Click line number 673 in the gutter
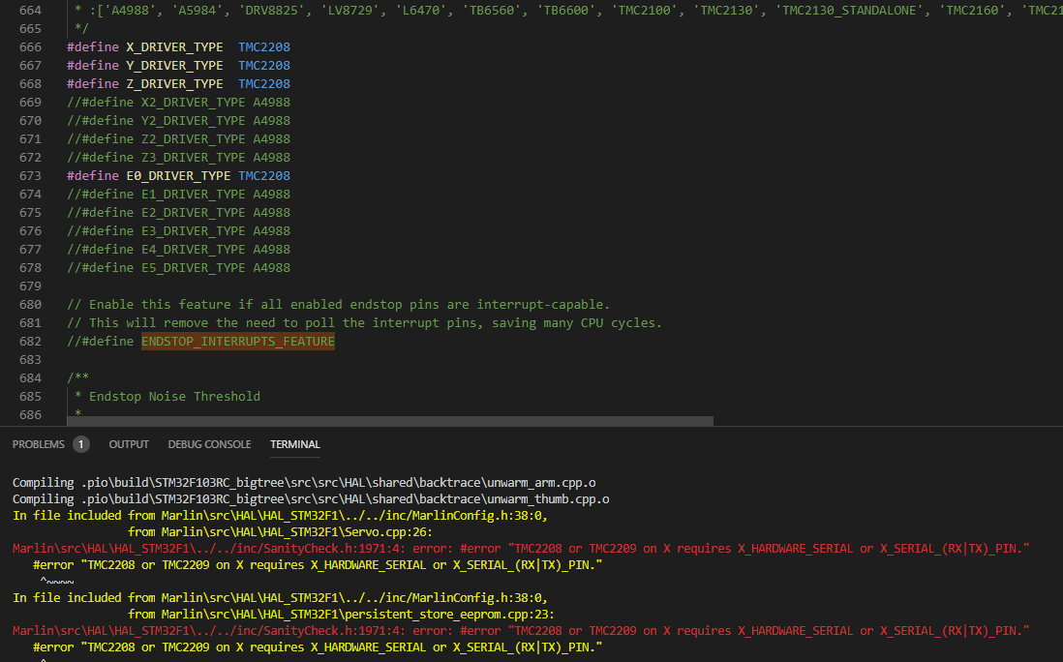 coord(31,175)
